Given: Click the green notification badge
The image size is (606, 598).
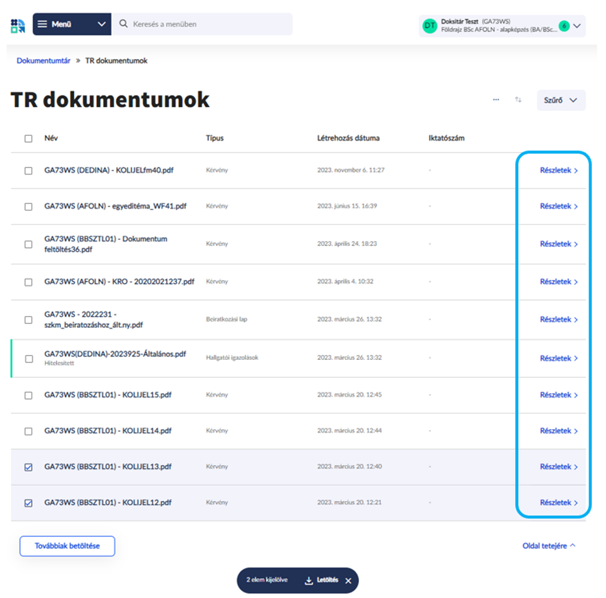Looking at the screenshot, I should (x=564, y=26).
